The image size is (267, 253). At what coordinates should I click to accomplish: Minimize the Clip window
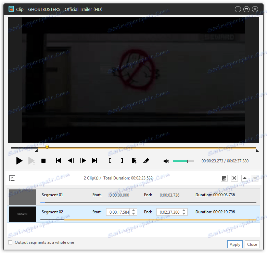238,9
